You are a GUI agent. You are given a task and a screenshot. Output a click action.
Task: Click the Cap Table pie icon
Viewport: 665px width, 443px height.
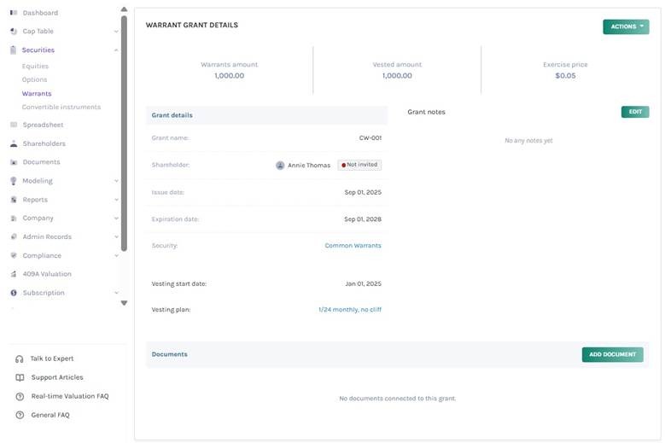tap(14, 32)
